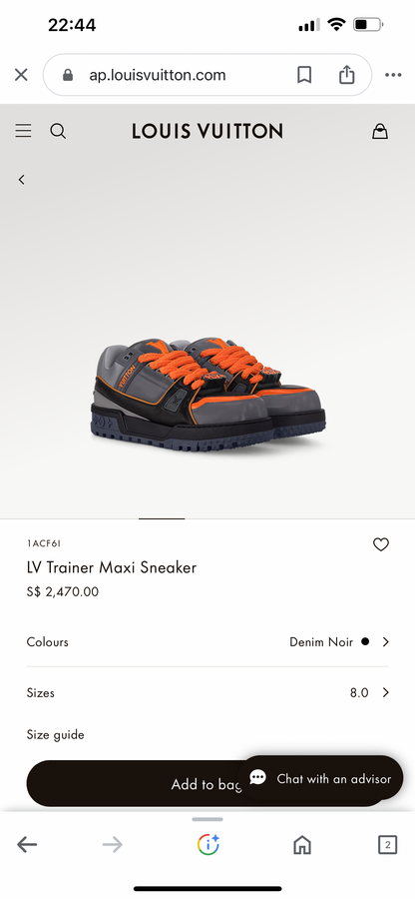
Task: Tap the share icon in address bar
Action: pos(346,75)
